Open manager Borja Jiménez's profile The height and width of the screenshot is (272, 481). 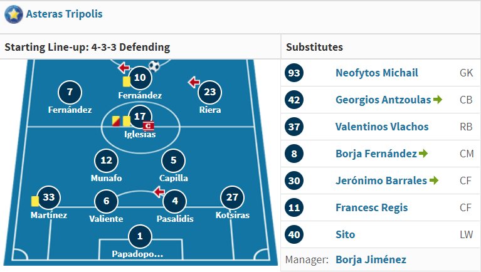coord(371,259)
